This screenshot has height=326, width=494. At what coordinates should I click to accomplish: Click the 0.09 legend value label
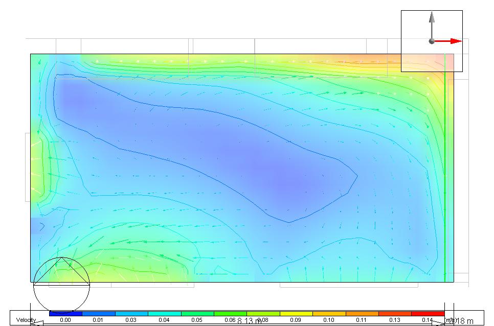point(296,320)
